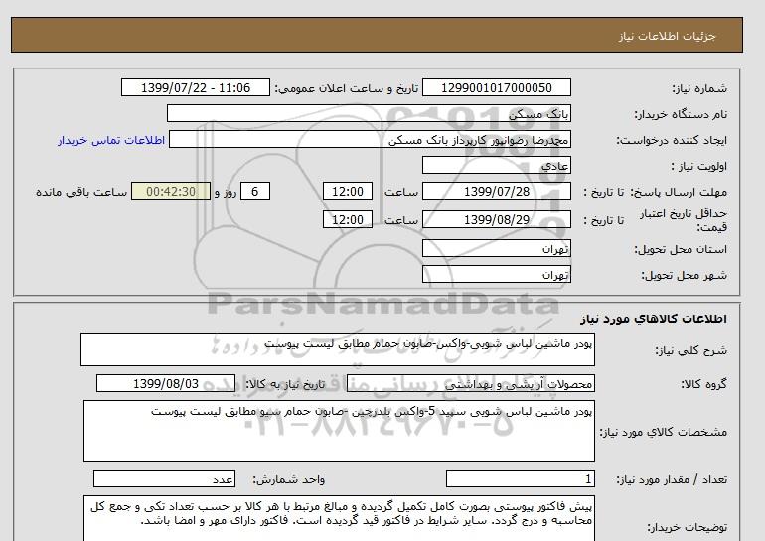The image size is (765, 541).
Task: Click the remaining days field showing 6
Action: pyautogui.click(x=255, y=192)
